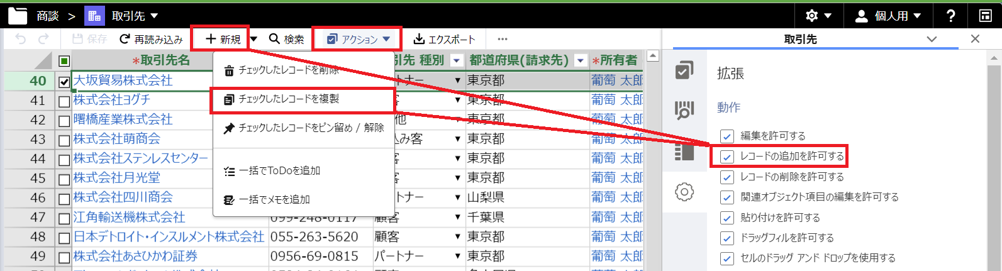This screenshot has width=1002, height=271.
Task: Reload data with 再読み込み
Action: point(151,39)
